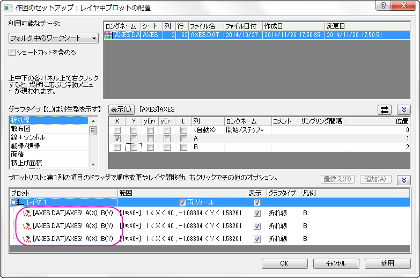The image size is (420, 278).
Task: Open the フォルダ中のワークシート dropdown
Action: 54,38
